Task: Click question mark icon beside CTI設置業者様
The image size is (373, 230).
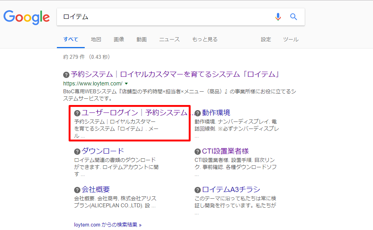Action: 198,152
